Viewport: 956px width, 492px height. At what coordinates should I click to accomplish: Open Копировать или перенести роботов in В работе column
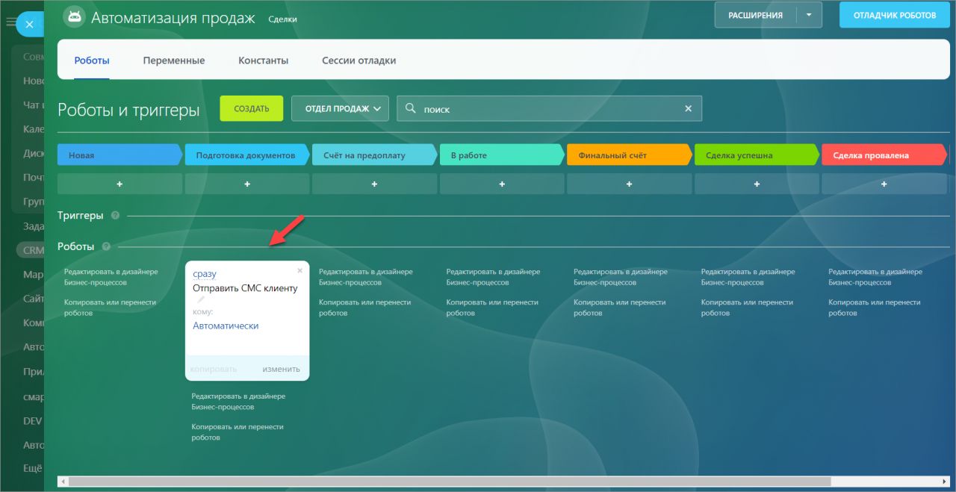pyautogui.click(x=492, y=308)
